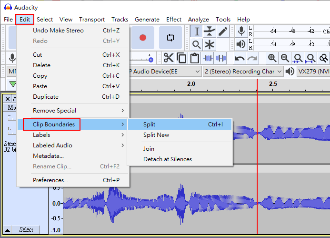
Task: Click the scissors Cut icon
Action: pos(169,58)
